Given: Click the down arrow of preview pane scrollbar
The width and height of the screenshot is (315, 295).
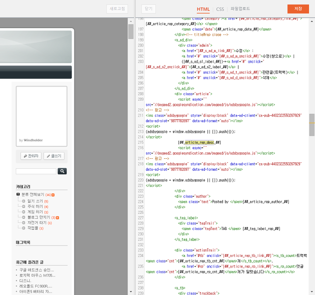Looking at the screenshot, I should tap(131, 291).
